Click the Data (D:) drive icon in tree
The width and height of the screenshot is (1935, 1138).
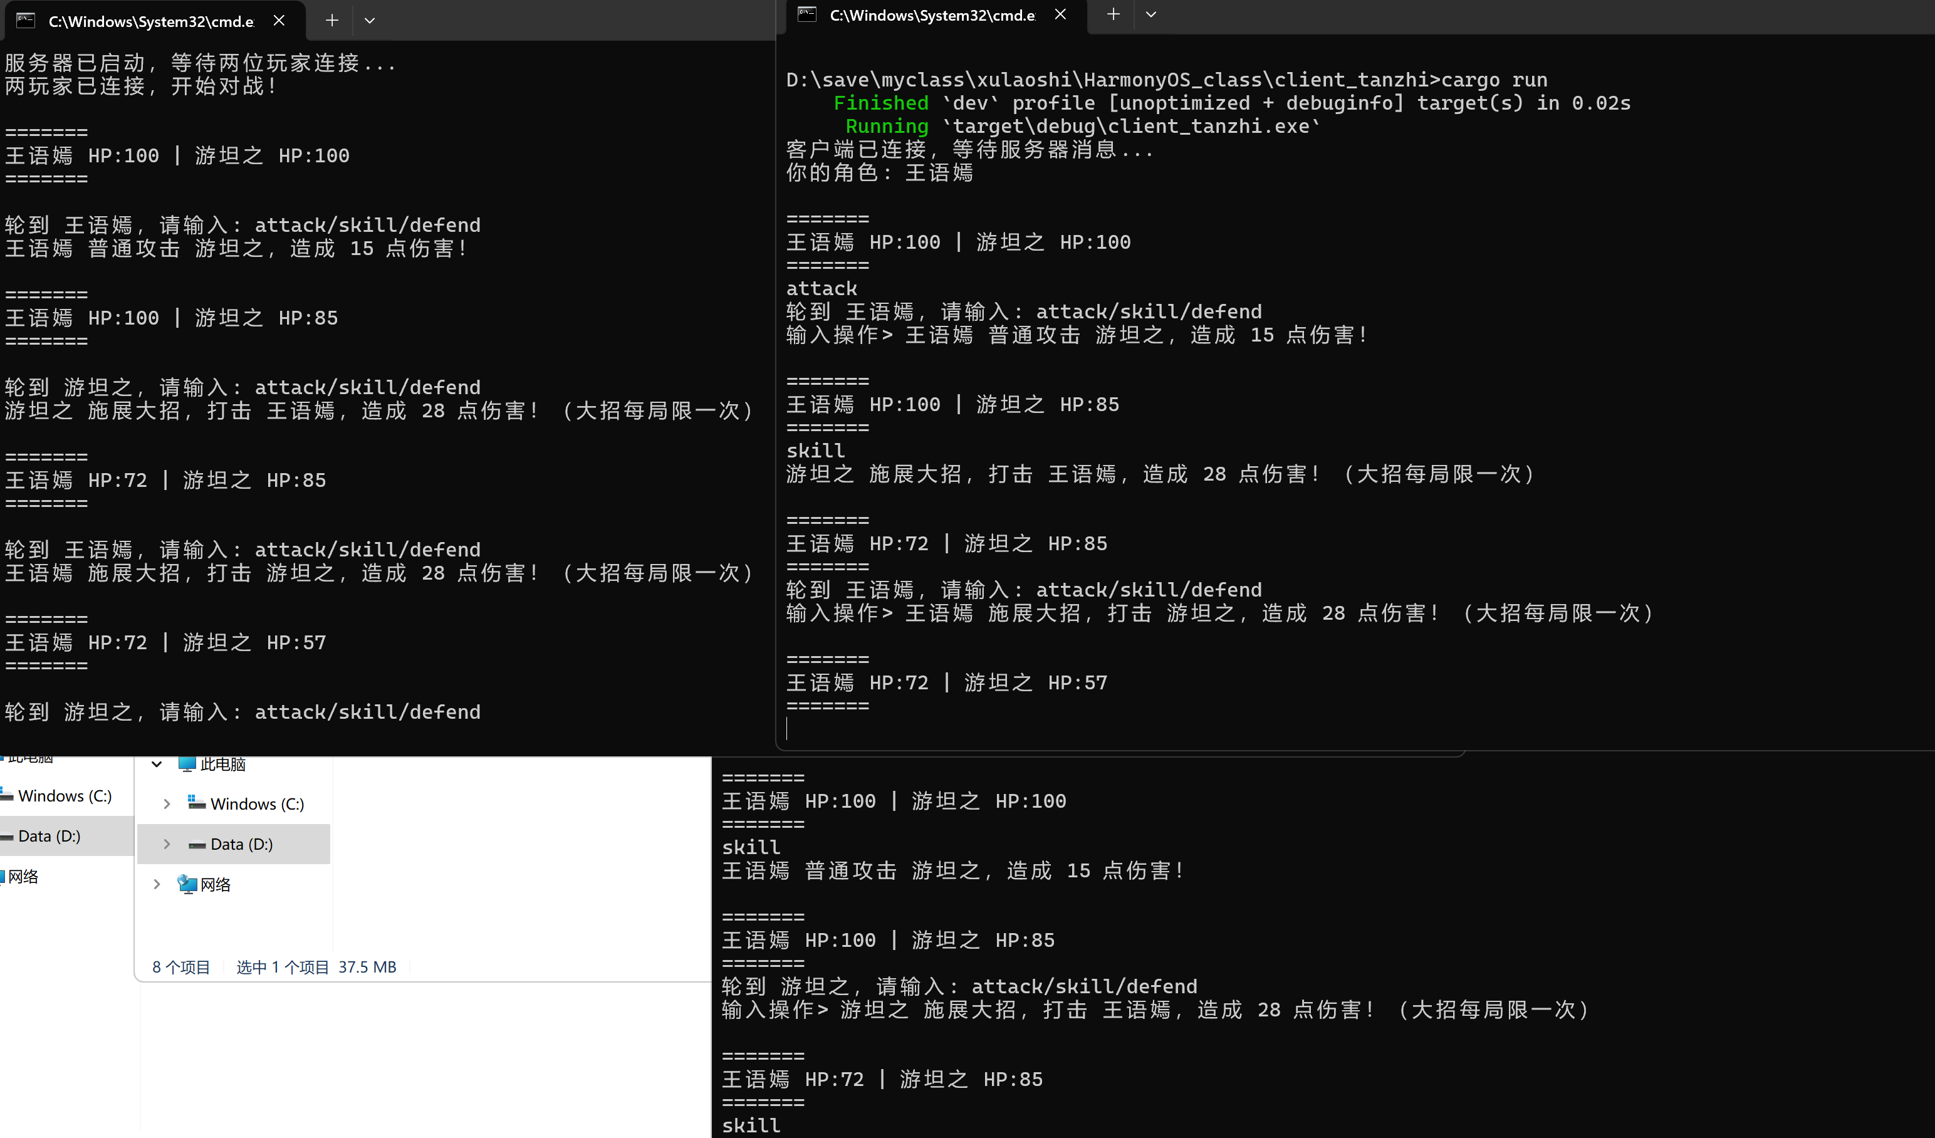[x=197, y=845]
